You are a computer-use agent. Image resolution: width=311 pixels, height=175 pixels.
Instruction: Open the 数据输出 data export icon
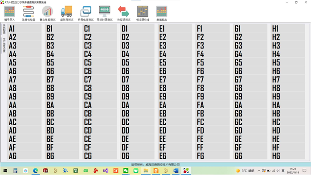[x=162, y=13]
